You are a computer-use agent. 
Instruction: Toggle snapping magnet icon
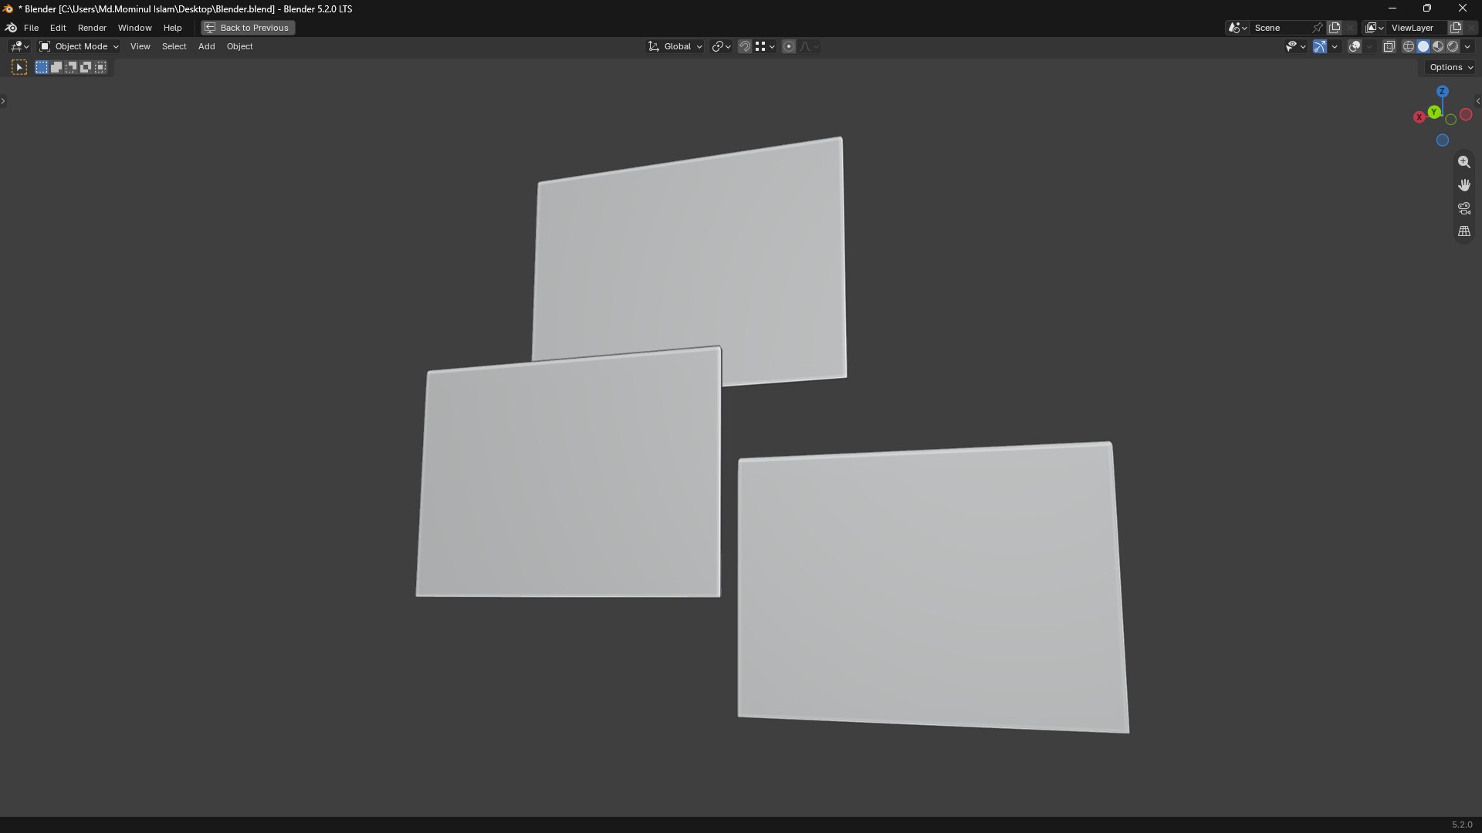pos(745,47)
